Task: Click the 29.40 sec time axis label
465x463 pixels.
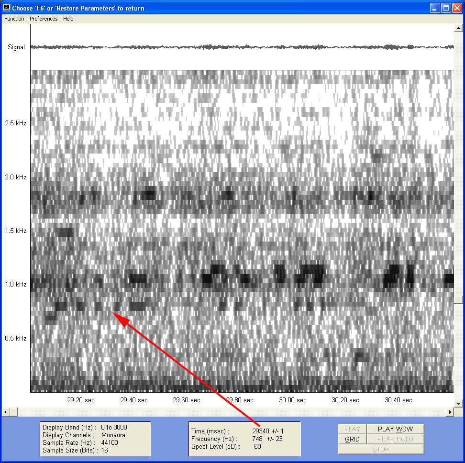Action: [134, 400]
